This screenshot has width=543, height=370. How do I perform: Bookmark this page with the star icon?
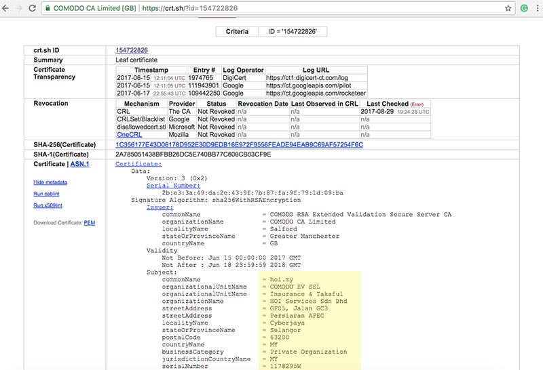click(x=508, y=8)
